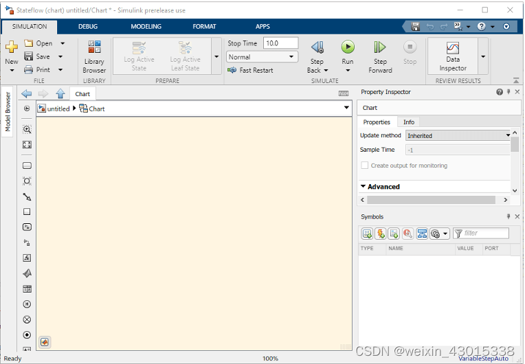
Task: Click the Library Browser icon
Action: (94, 57)
